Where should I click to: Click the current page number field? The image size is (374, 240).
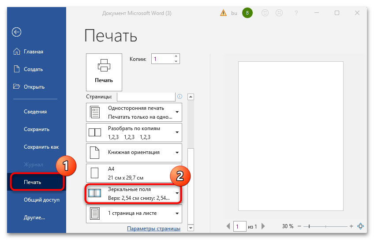[x=240, y=226]
